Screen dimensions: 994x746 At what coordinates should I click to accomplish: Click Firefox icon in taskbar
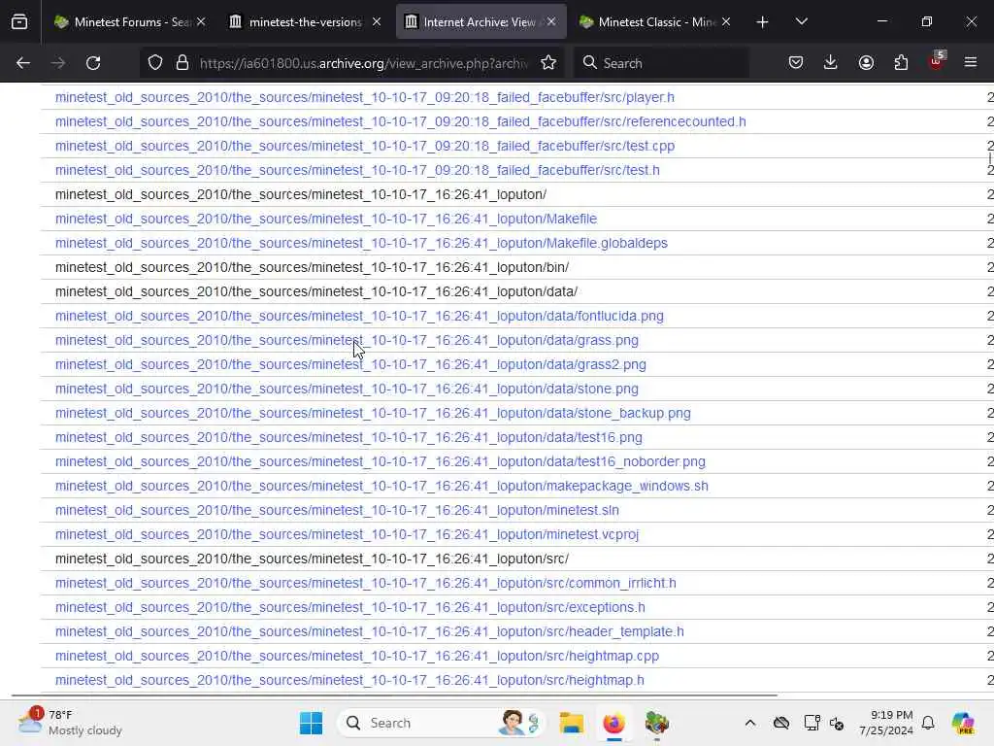point(613,723)
